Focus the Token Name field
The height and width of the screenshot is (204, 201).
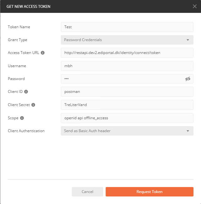(x=127, y=27)
